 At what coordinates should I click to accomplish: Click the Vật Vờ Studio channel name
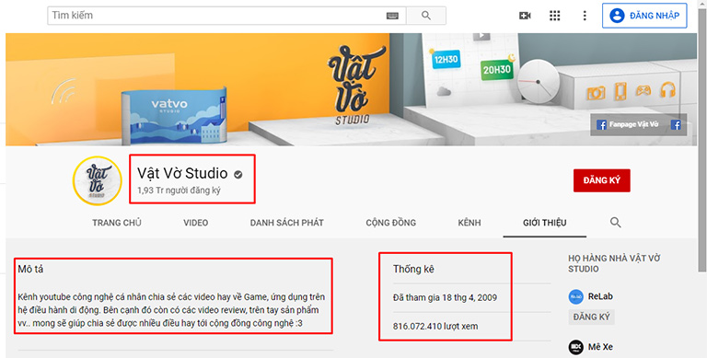pyautogui.click(x=182, y=173)
